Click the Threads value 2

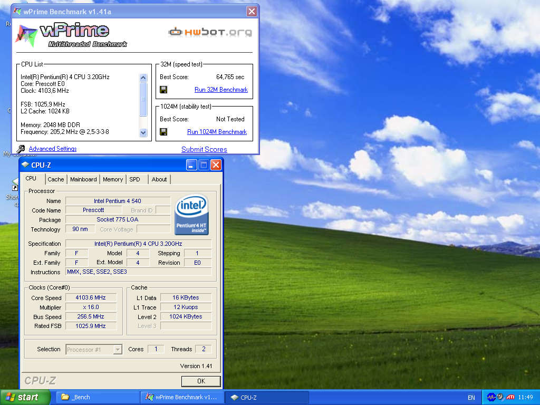click(204, 349)
